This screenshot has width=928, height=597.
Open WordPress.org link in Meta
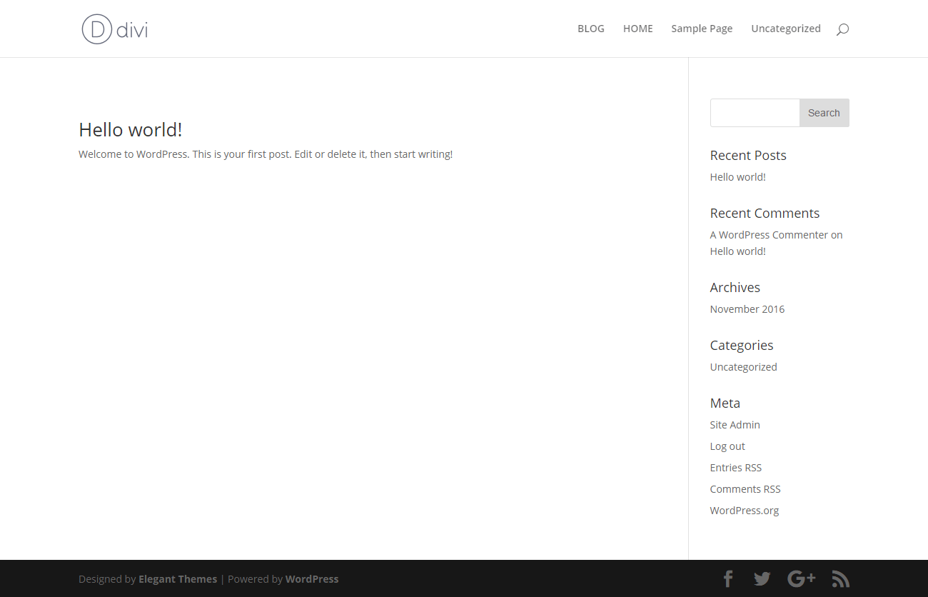coord(745,511)
